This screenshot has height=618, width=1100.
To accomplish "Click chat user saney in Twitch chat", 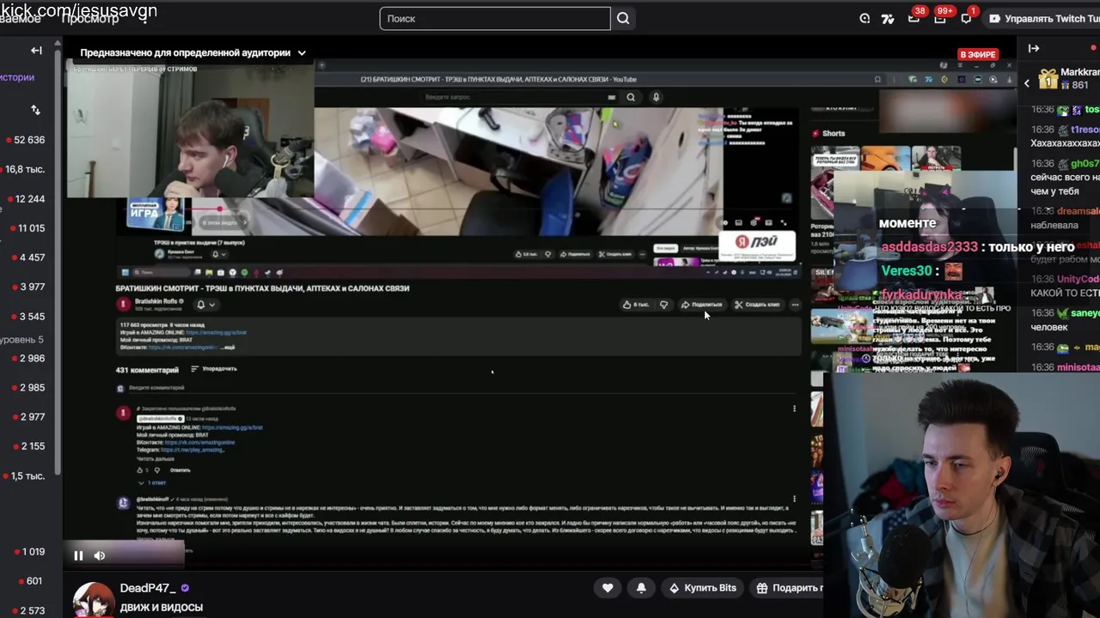I will point(1085,313).
